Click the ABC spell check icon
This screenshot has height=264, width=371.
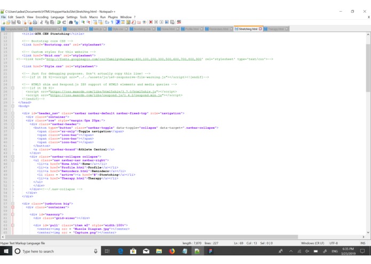coord(179,22)
